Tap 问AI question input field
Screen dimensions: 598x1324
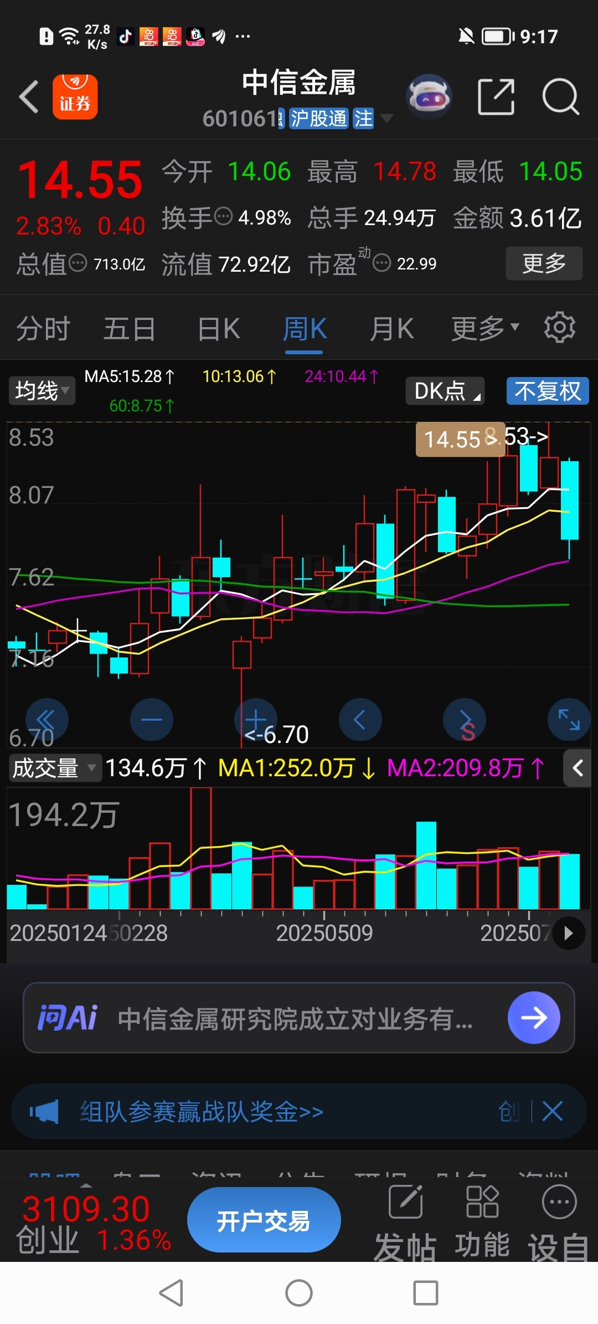click(x=299, y=1017)
